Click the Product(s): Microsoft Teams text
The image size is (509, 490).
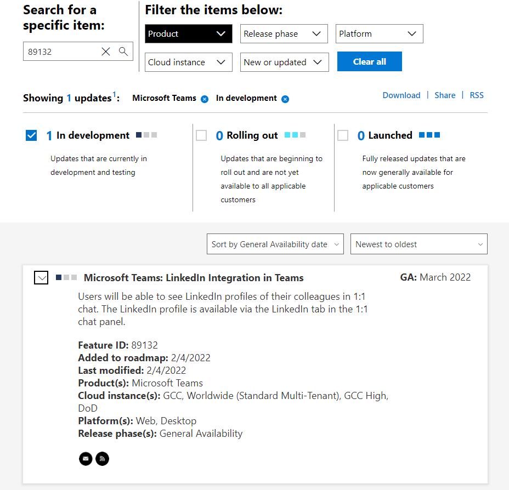click(140, 383)
